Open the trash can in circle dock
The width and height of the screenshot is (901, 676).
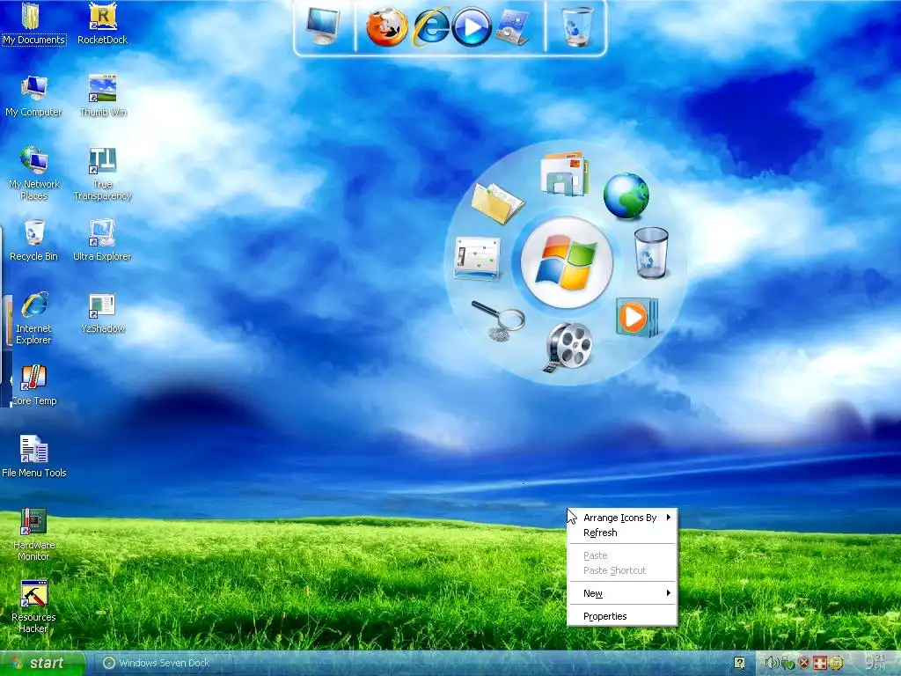[651, 253]
